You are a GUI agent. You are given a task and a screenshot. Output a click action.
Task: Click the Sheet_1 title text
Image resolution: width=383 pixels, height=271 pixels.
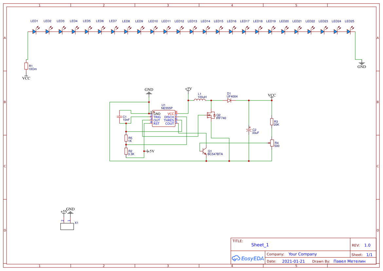click(x=259, y=244)
